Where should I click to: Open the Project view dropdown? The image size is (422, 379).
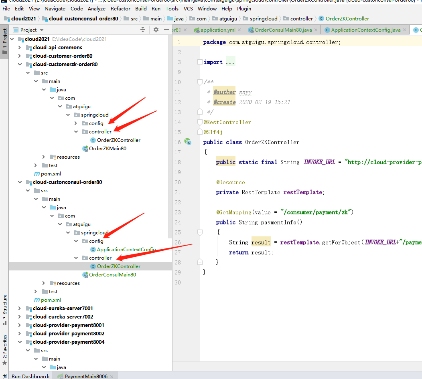(x=41, y=30)
